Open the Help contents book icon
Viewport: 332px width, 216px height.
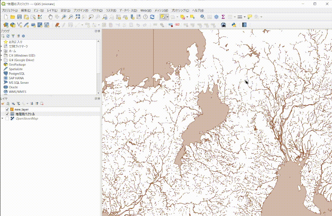coord(244,25)
